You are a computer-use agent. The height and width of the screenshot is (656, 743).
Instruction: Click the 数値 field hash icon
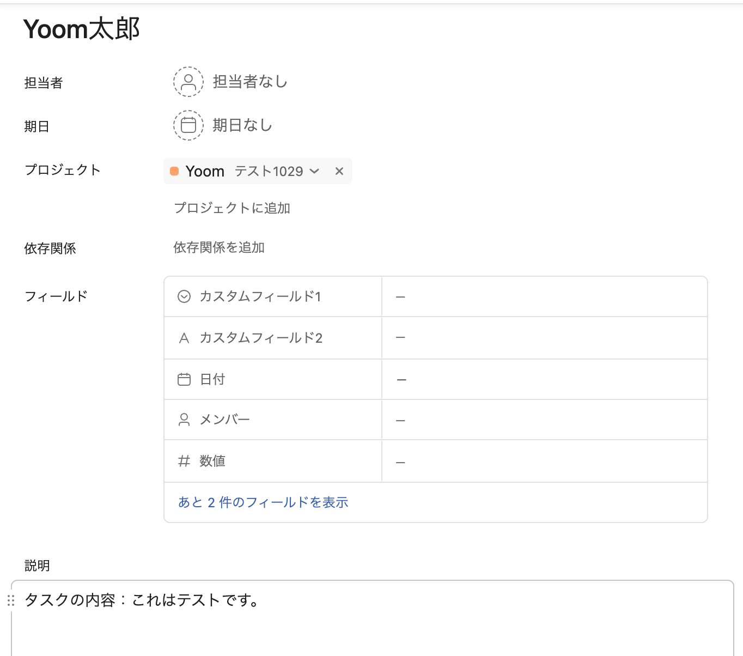tap(184, 461)
